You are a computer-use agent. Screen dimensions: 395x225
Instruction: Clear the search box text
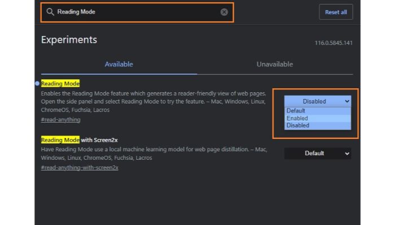click(x=224, y=12)
